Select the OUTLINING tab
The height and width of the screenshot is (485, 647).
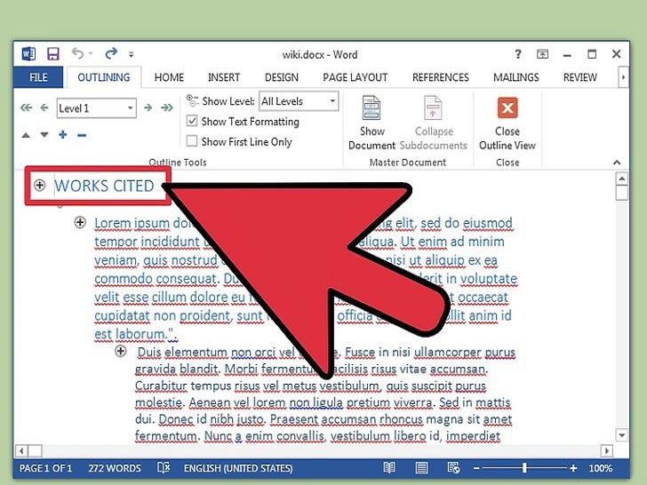pyautogui.click(x=104, y=77)
